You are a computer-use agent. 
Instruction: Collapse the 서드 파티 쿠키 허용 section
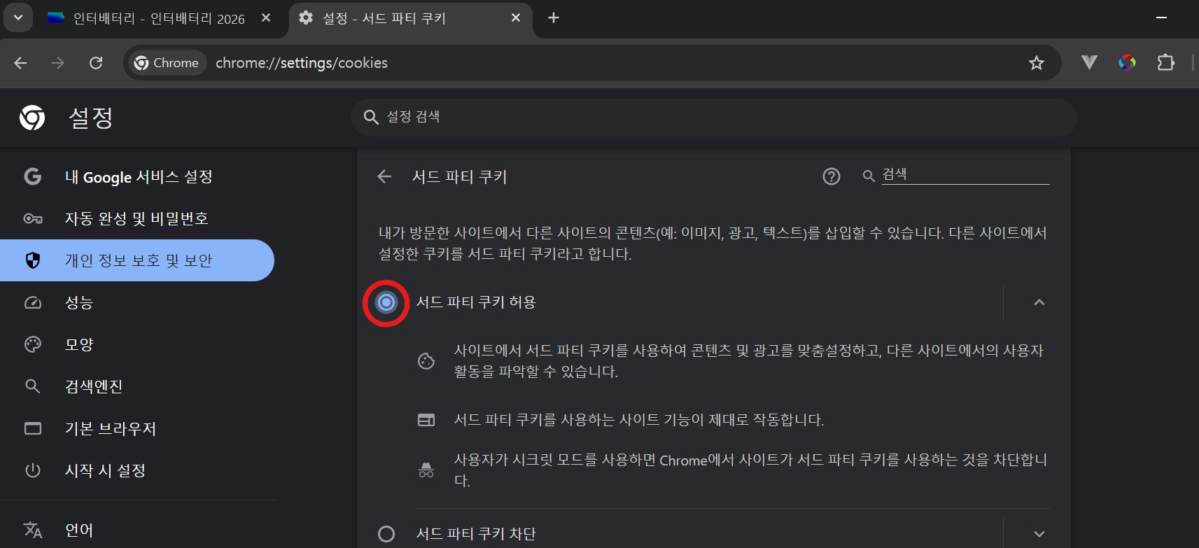coord(1039,302)
